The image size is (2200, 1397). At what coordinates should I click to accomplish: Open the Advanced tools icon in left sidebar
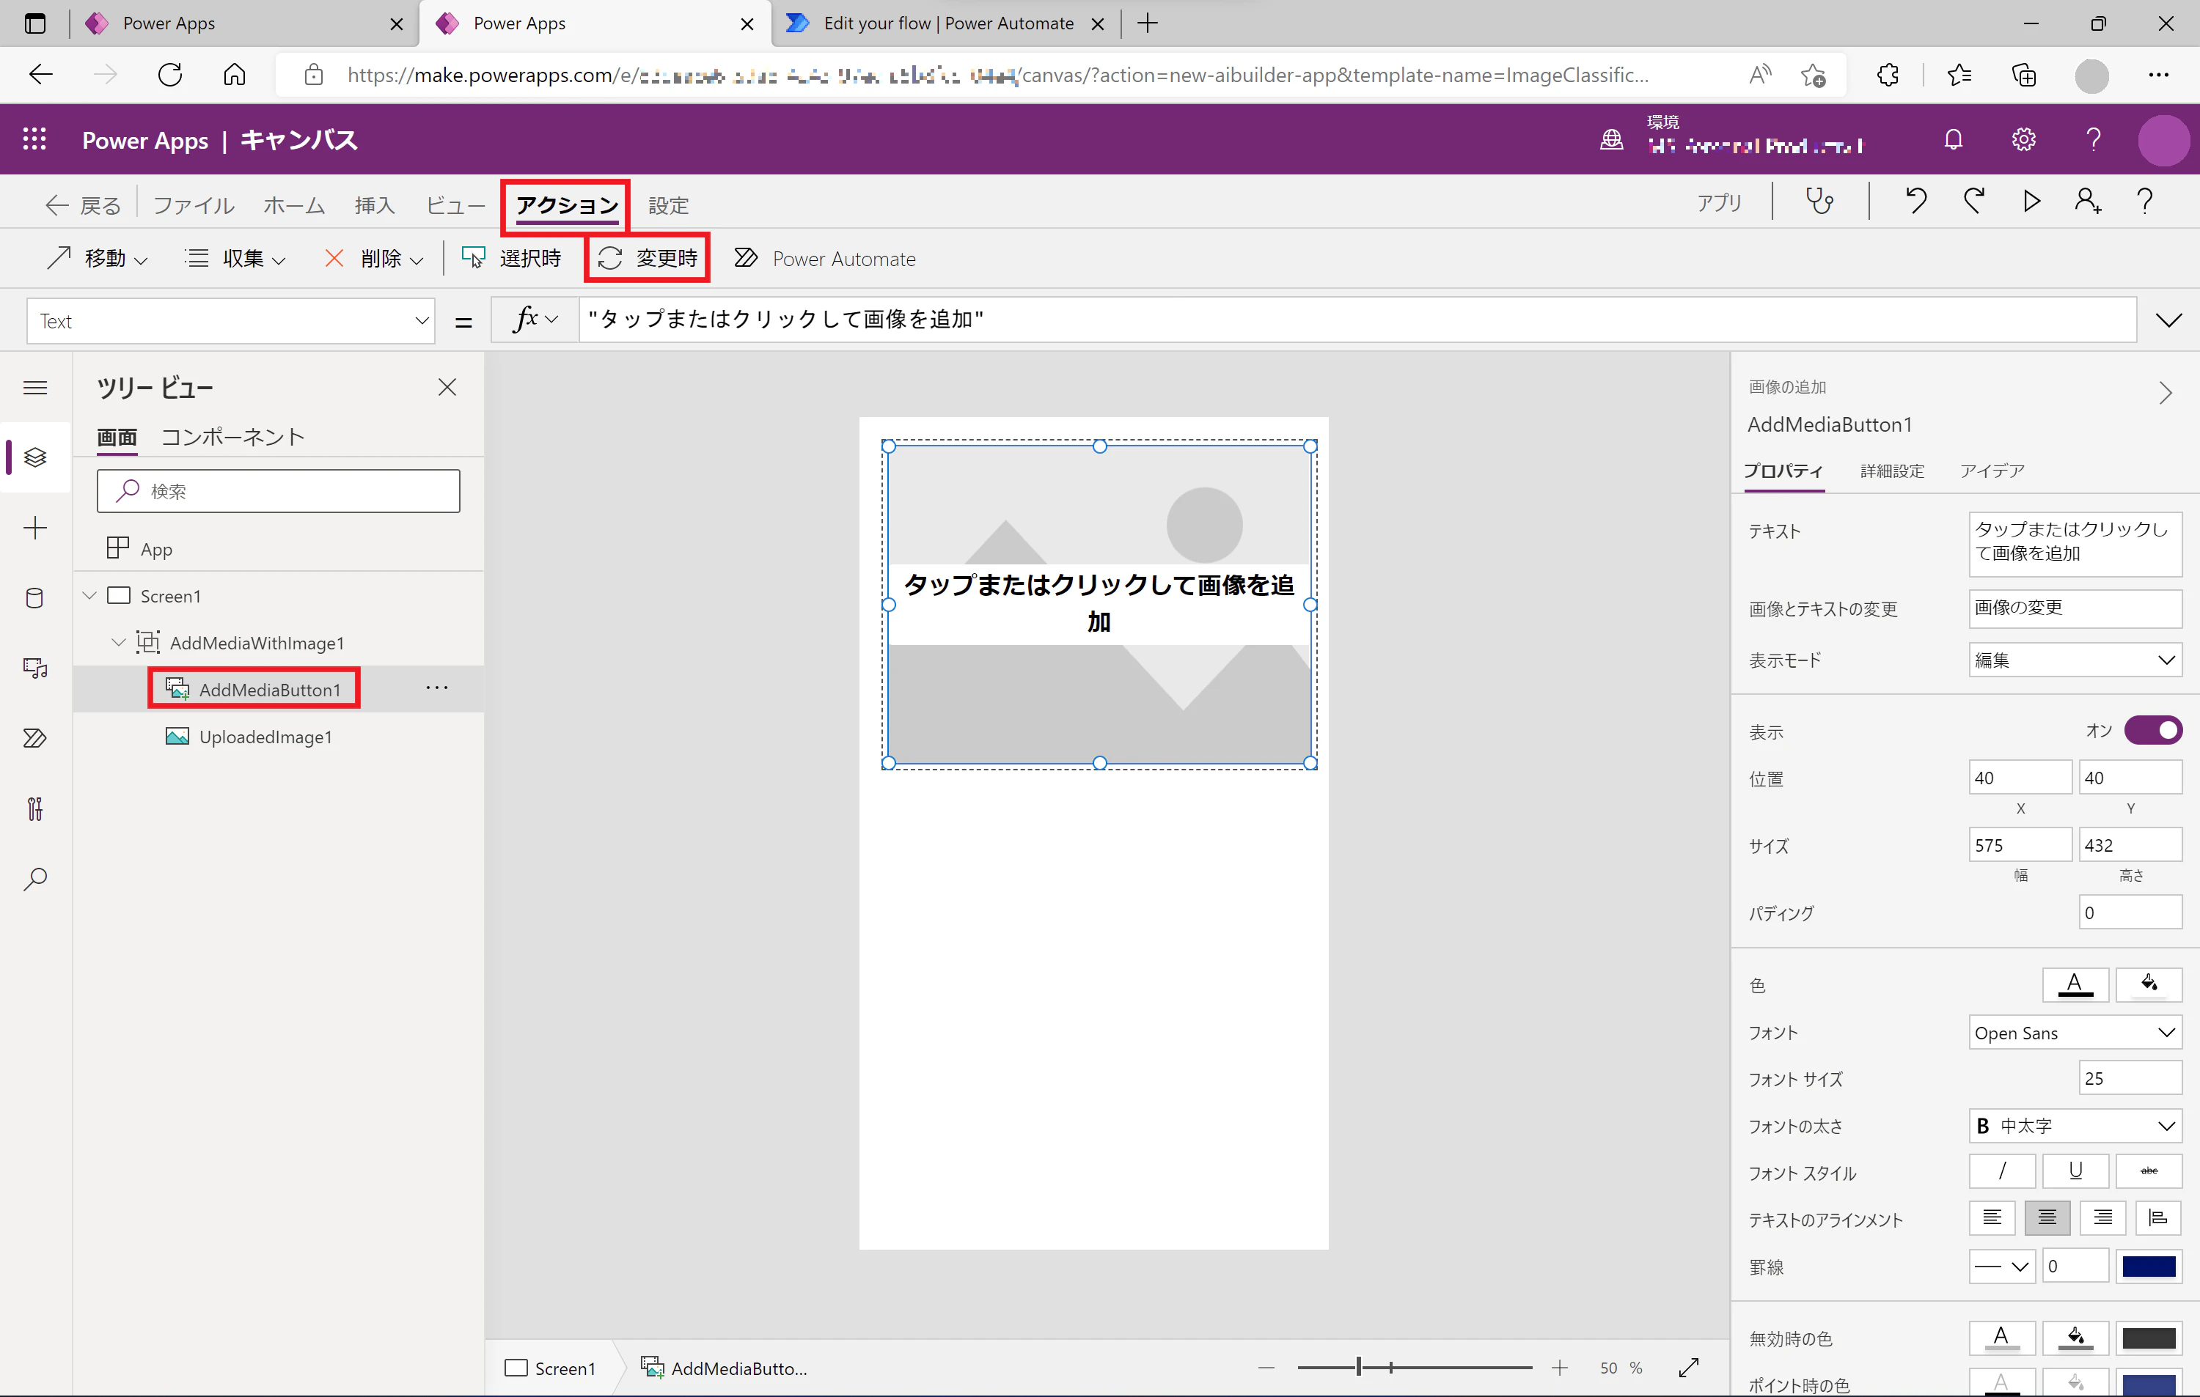coord(34,809)
